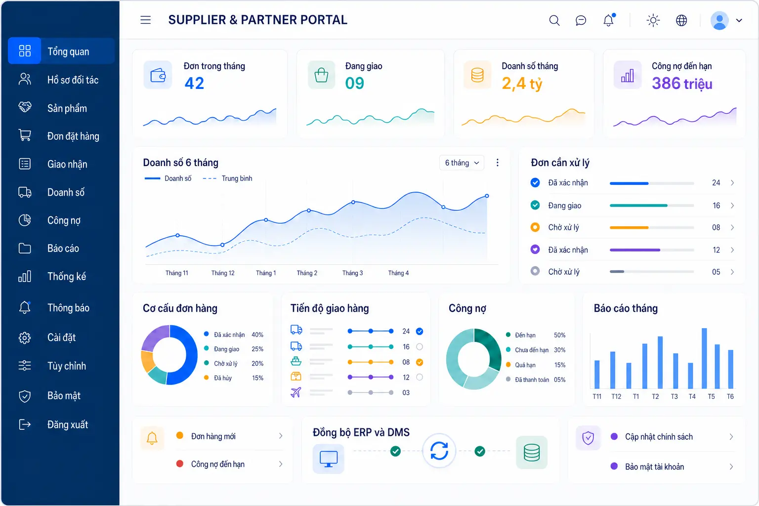Click the Đăng xuất logout icon
This screenshot has height=506, width=759.
pyautogui.click(x=25, y=424)
